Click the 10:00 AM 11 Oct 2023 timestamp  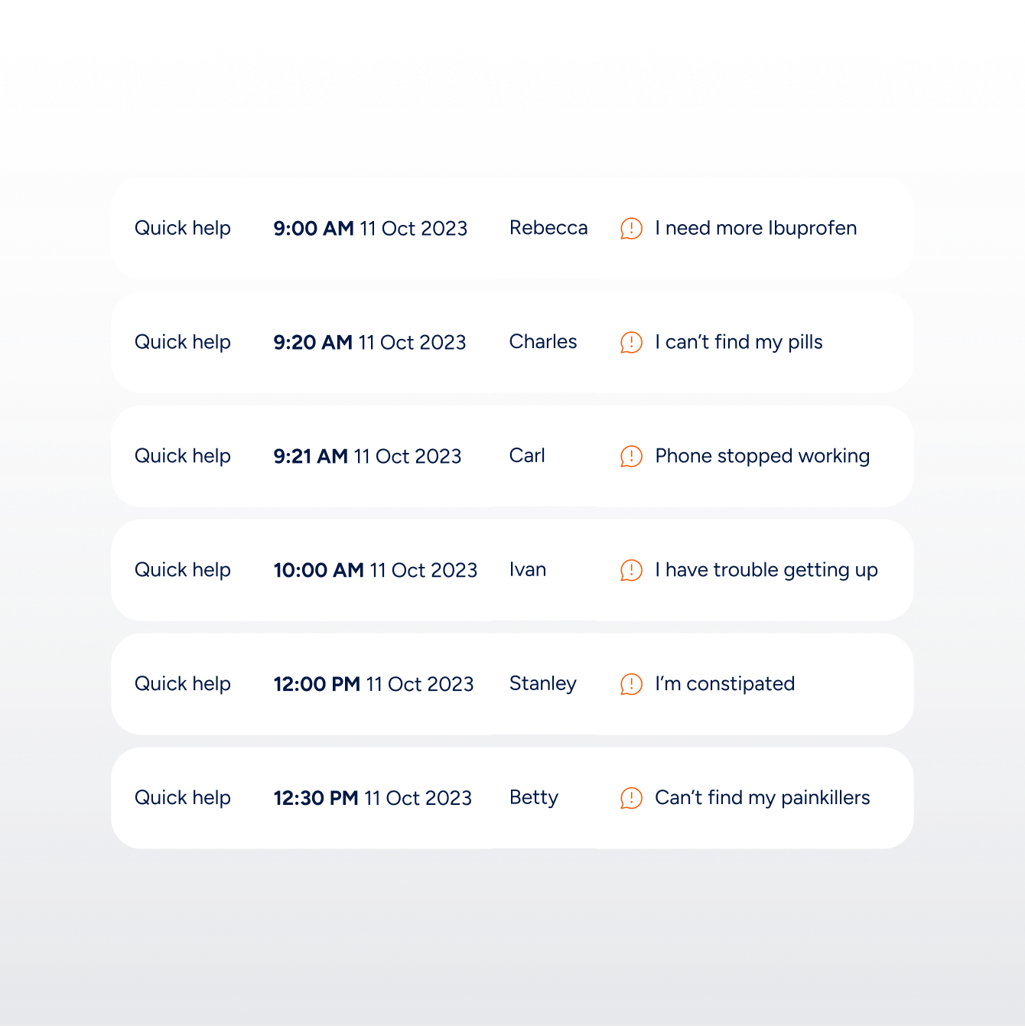pyautogui.click(x=376, y=570)
